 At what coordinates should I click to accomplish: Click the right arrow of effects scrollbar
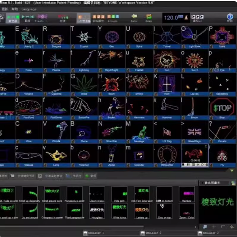196,227
